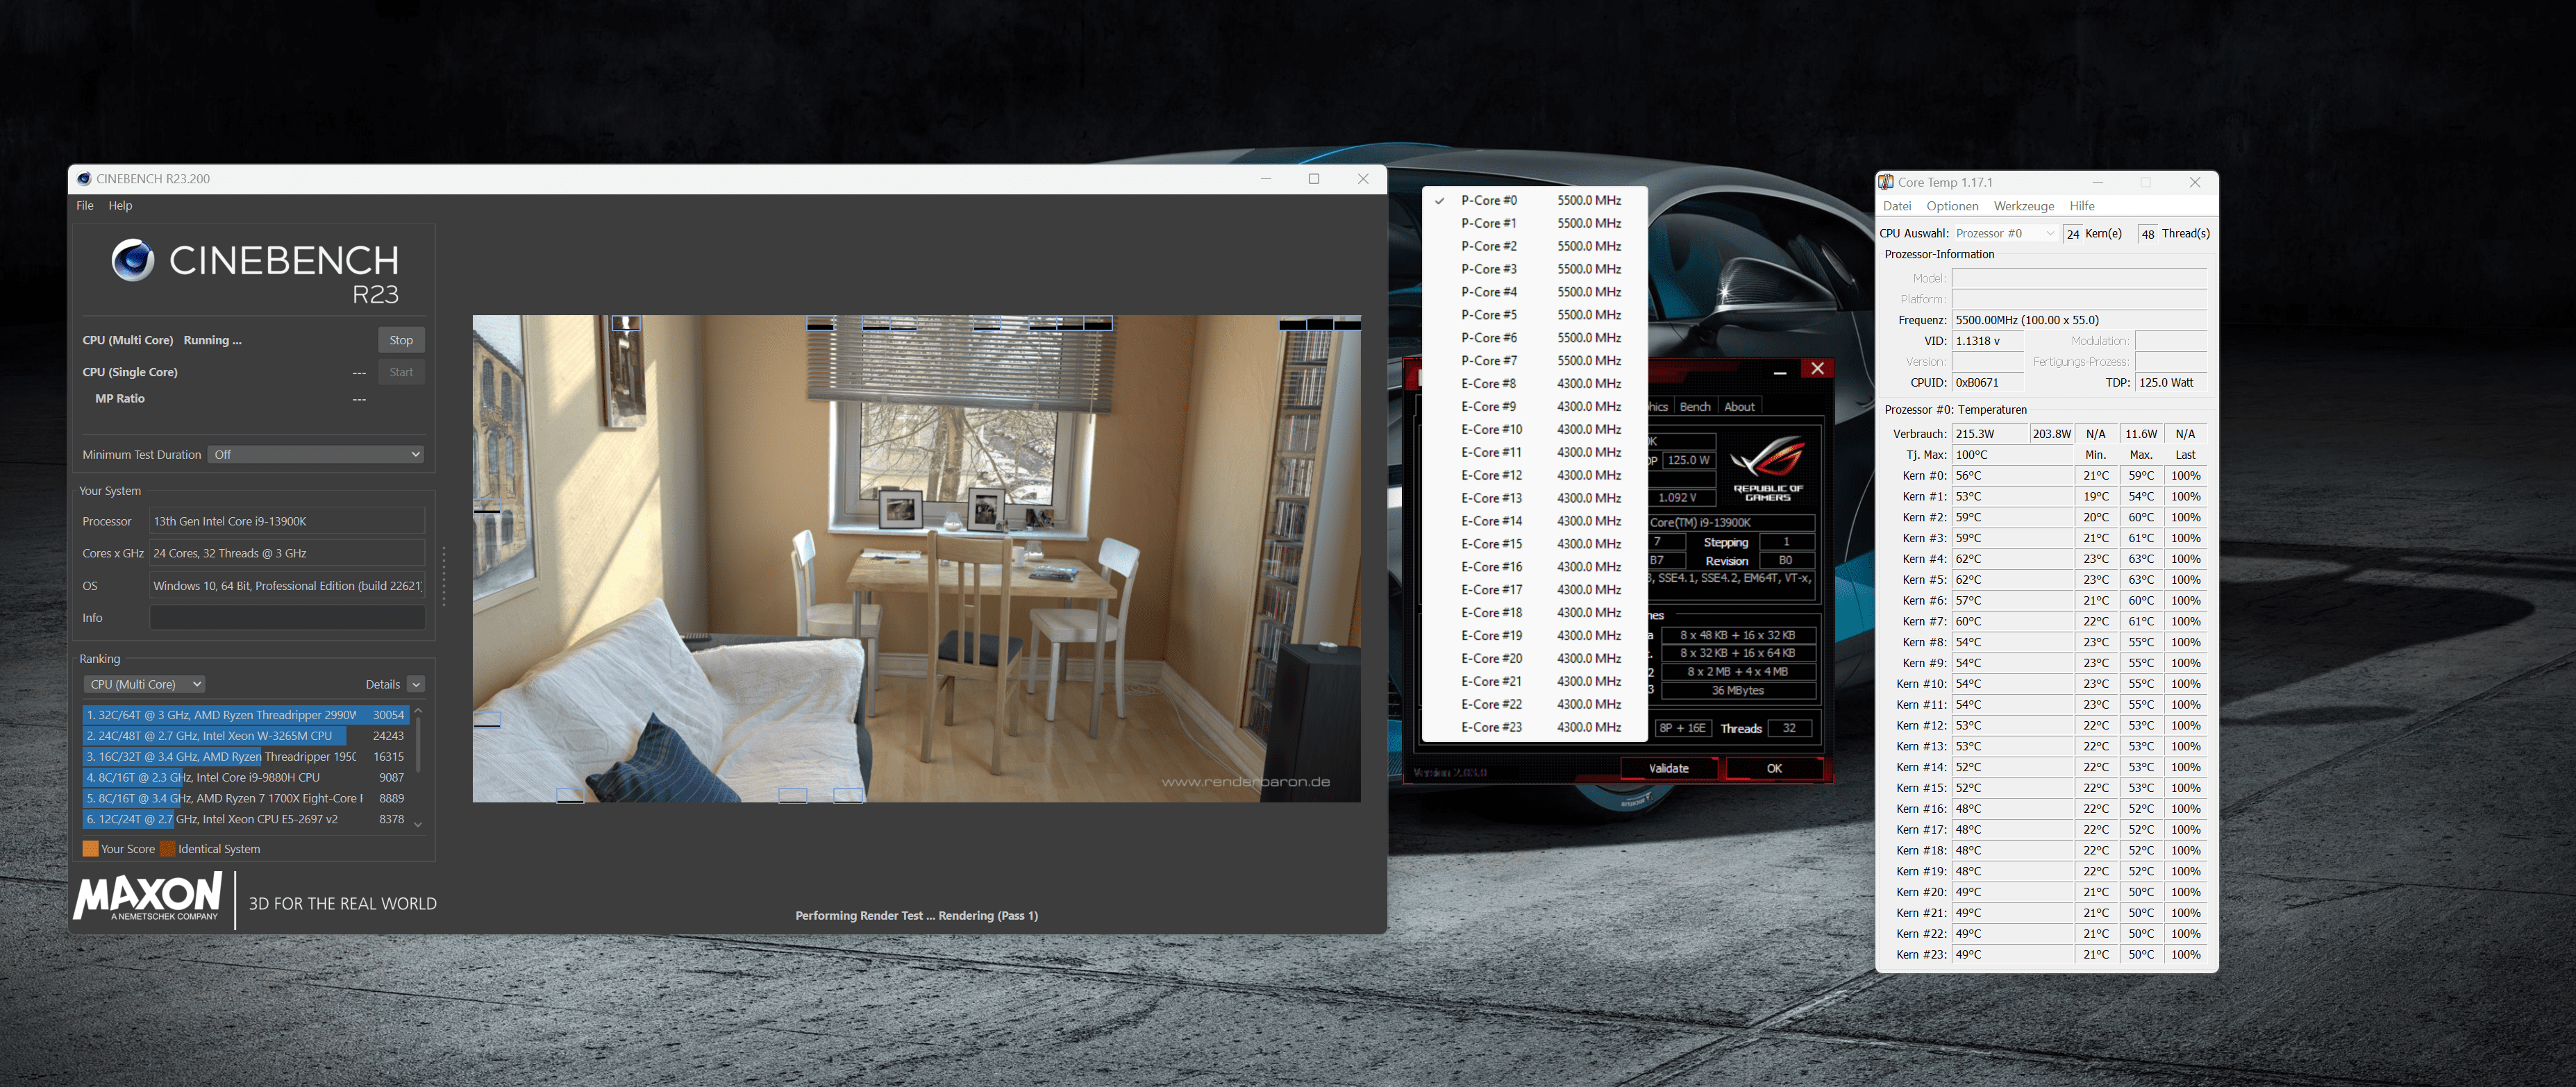
Task: Click the Validate button in CPU-Z
Action: (1668, 768)
